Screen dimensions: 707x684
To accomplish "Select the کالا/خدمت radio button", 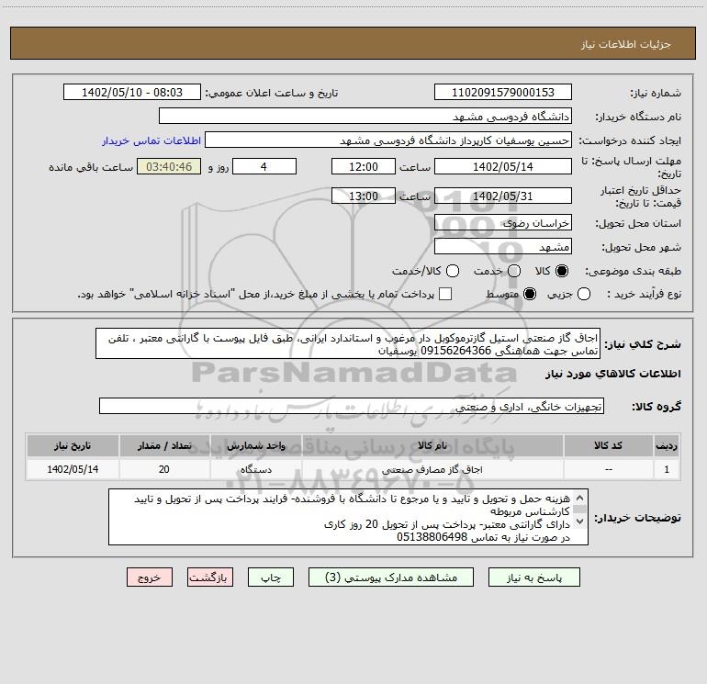I will (x=453, y=271).
